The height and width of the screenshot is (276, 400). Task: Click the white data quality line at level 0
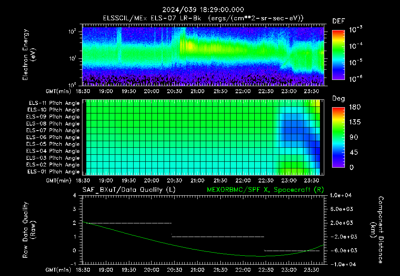point(292,251)
